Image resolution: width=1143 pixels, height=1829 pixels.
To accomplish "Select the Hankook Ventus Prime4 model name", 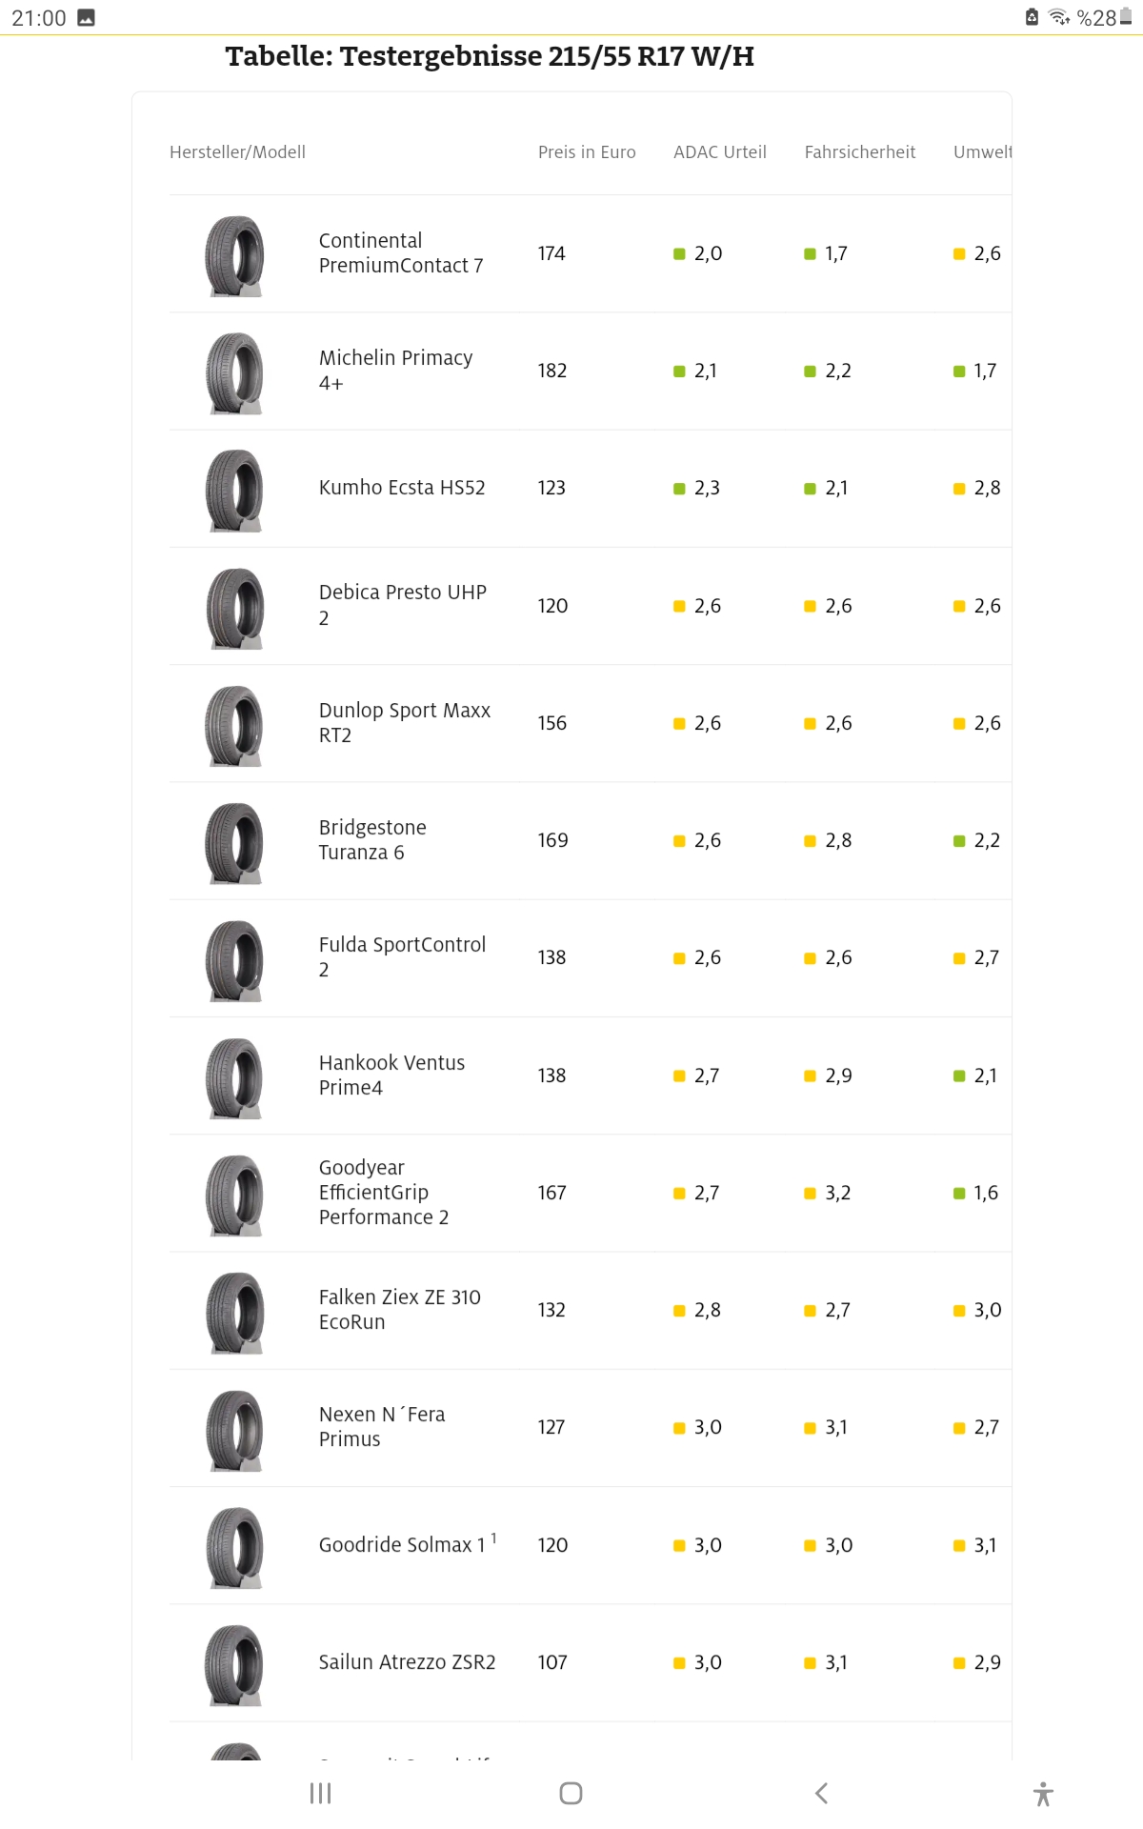I will pos(391,1075).
